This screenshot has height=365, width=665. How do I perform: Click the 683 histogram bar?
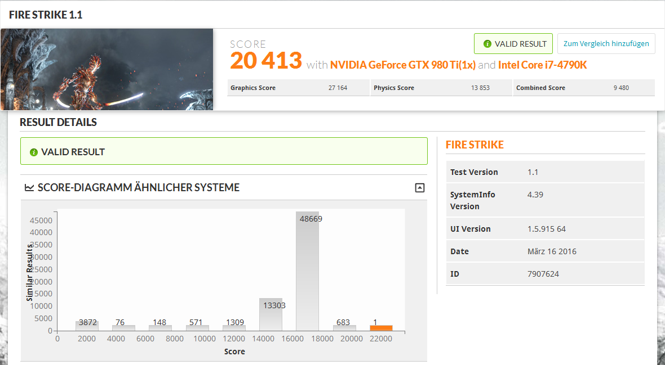344,328
